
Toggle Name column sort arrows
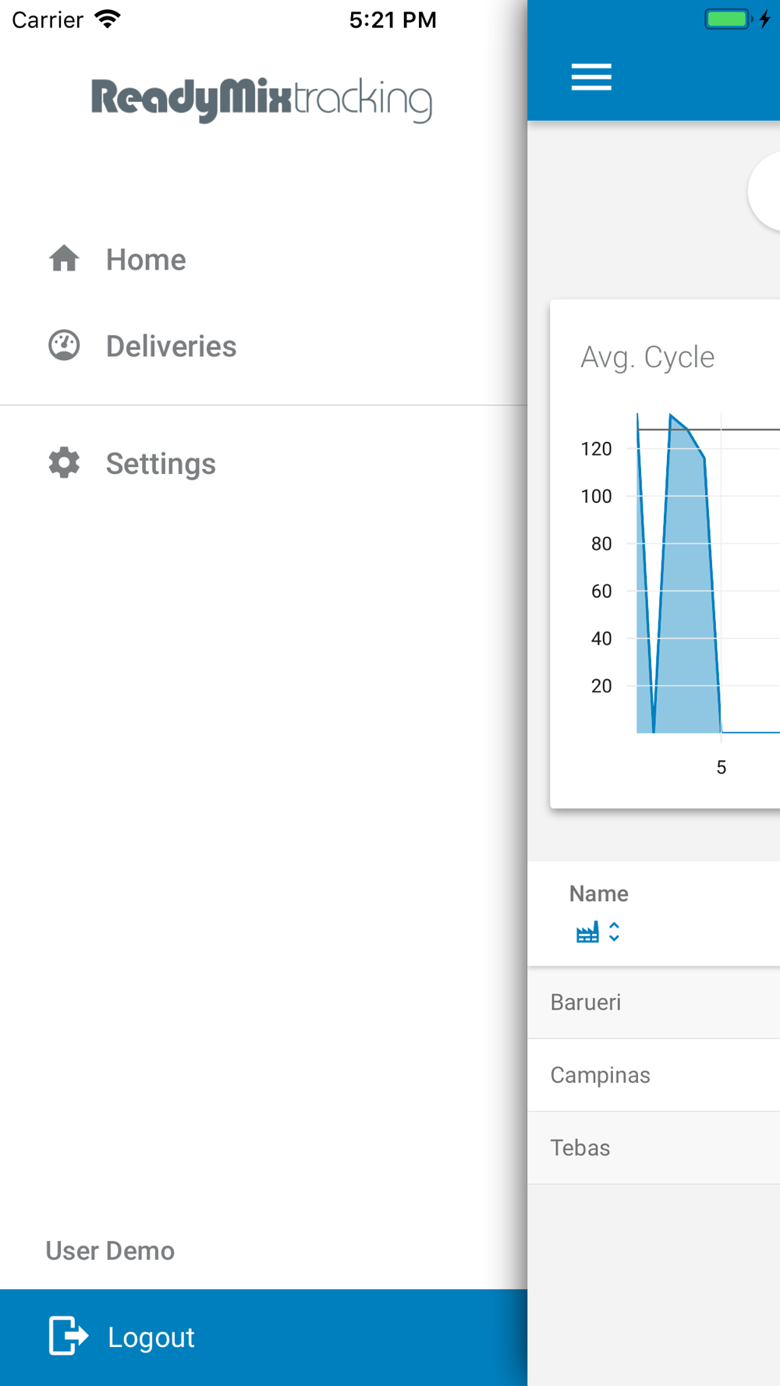pos(615,932)
